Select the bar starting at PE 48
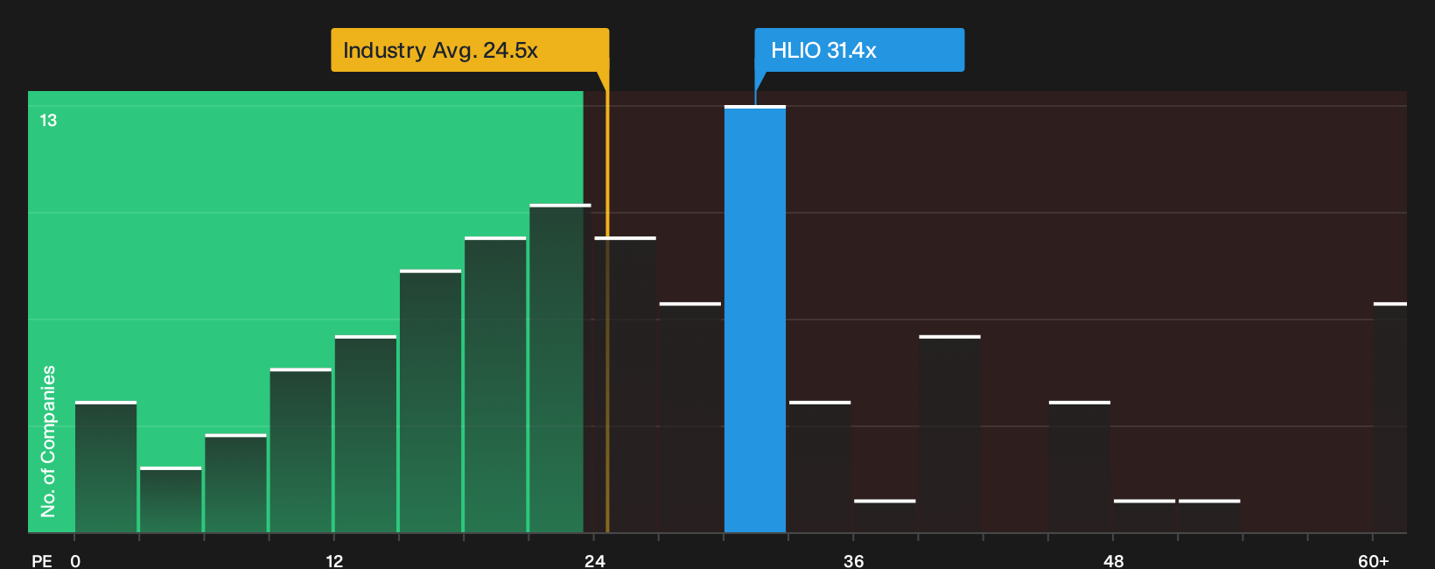This screenshot has width=1435, height=569. (x=1144, y=516)
